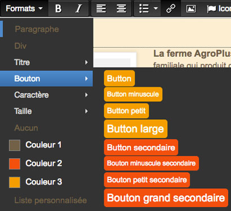Insert a hyperlink with link icon
The height and width of the screenshot is (211, 231).
coord(171,8)
